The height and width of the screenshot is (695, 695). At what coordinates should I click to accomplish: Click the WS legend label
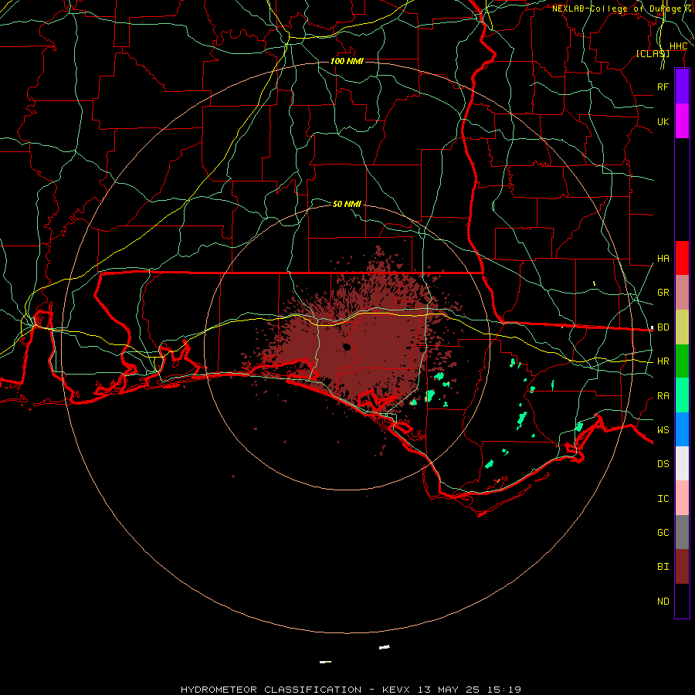coord(663,430)
